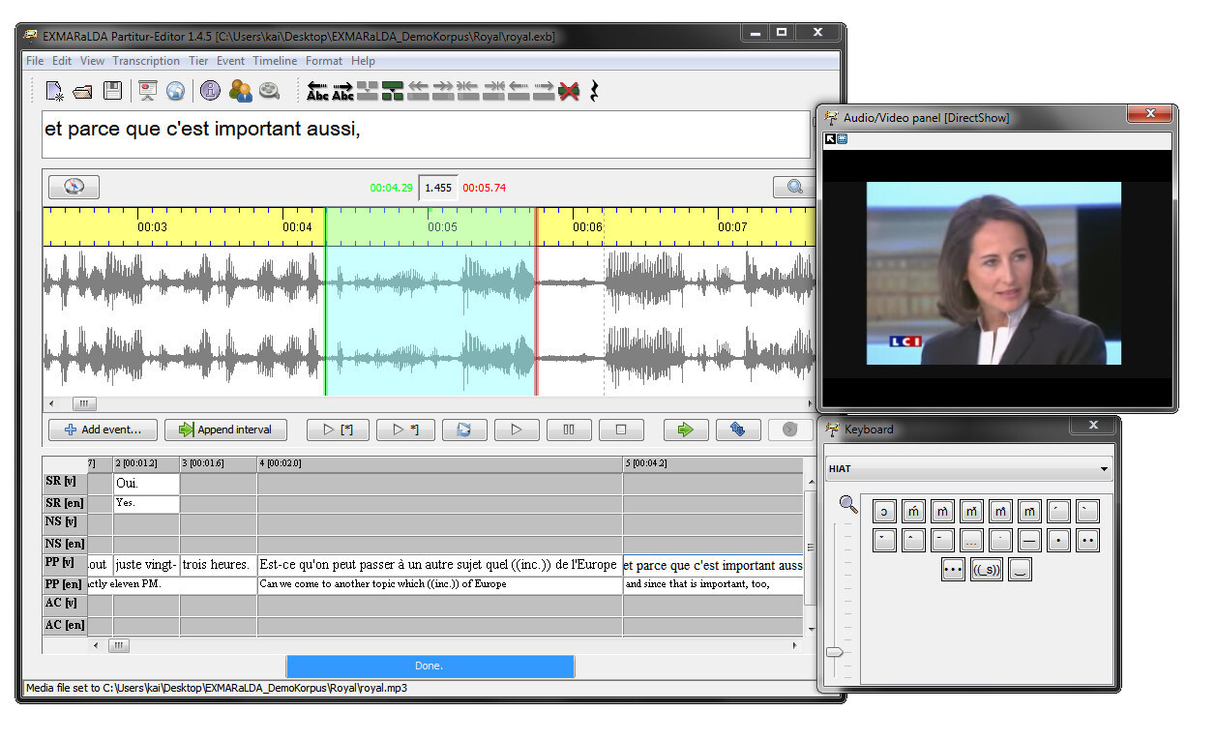The width and height of the screenshot is (1216, 741).
Task: Stop audio playback
Action: tap(621, 430)
